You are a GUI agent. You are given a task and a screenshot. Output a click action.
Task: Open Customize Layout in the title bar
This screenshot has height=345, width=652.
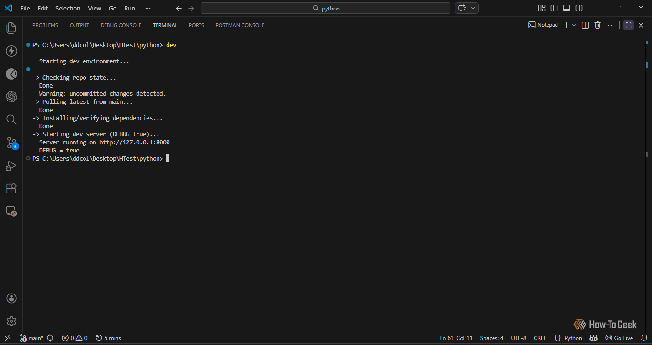pos(542,8)
